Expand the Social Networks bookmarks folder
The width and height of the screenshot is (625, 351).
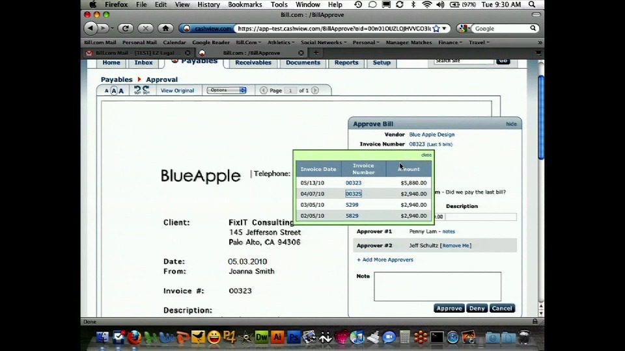pos(324,42)
